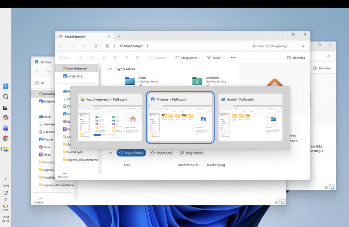This screenshot has height=227, width=349.
Task: Switch to the Kedvencek tab
Action: [162, 153]
